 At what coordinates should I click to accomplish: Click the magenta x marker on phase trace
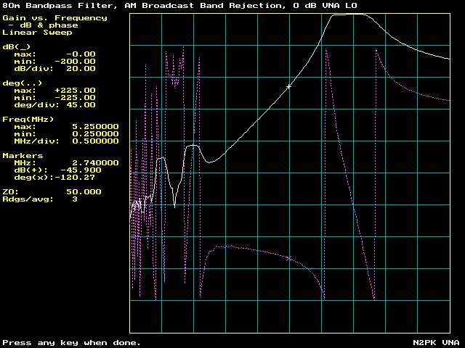tap(288, 258)
